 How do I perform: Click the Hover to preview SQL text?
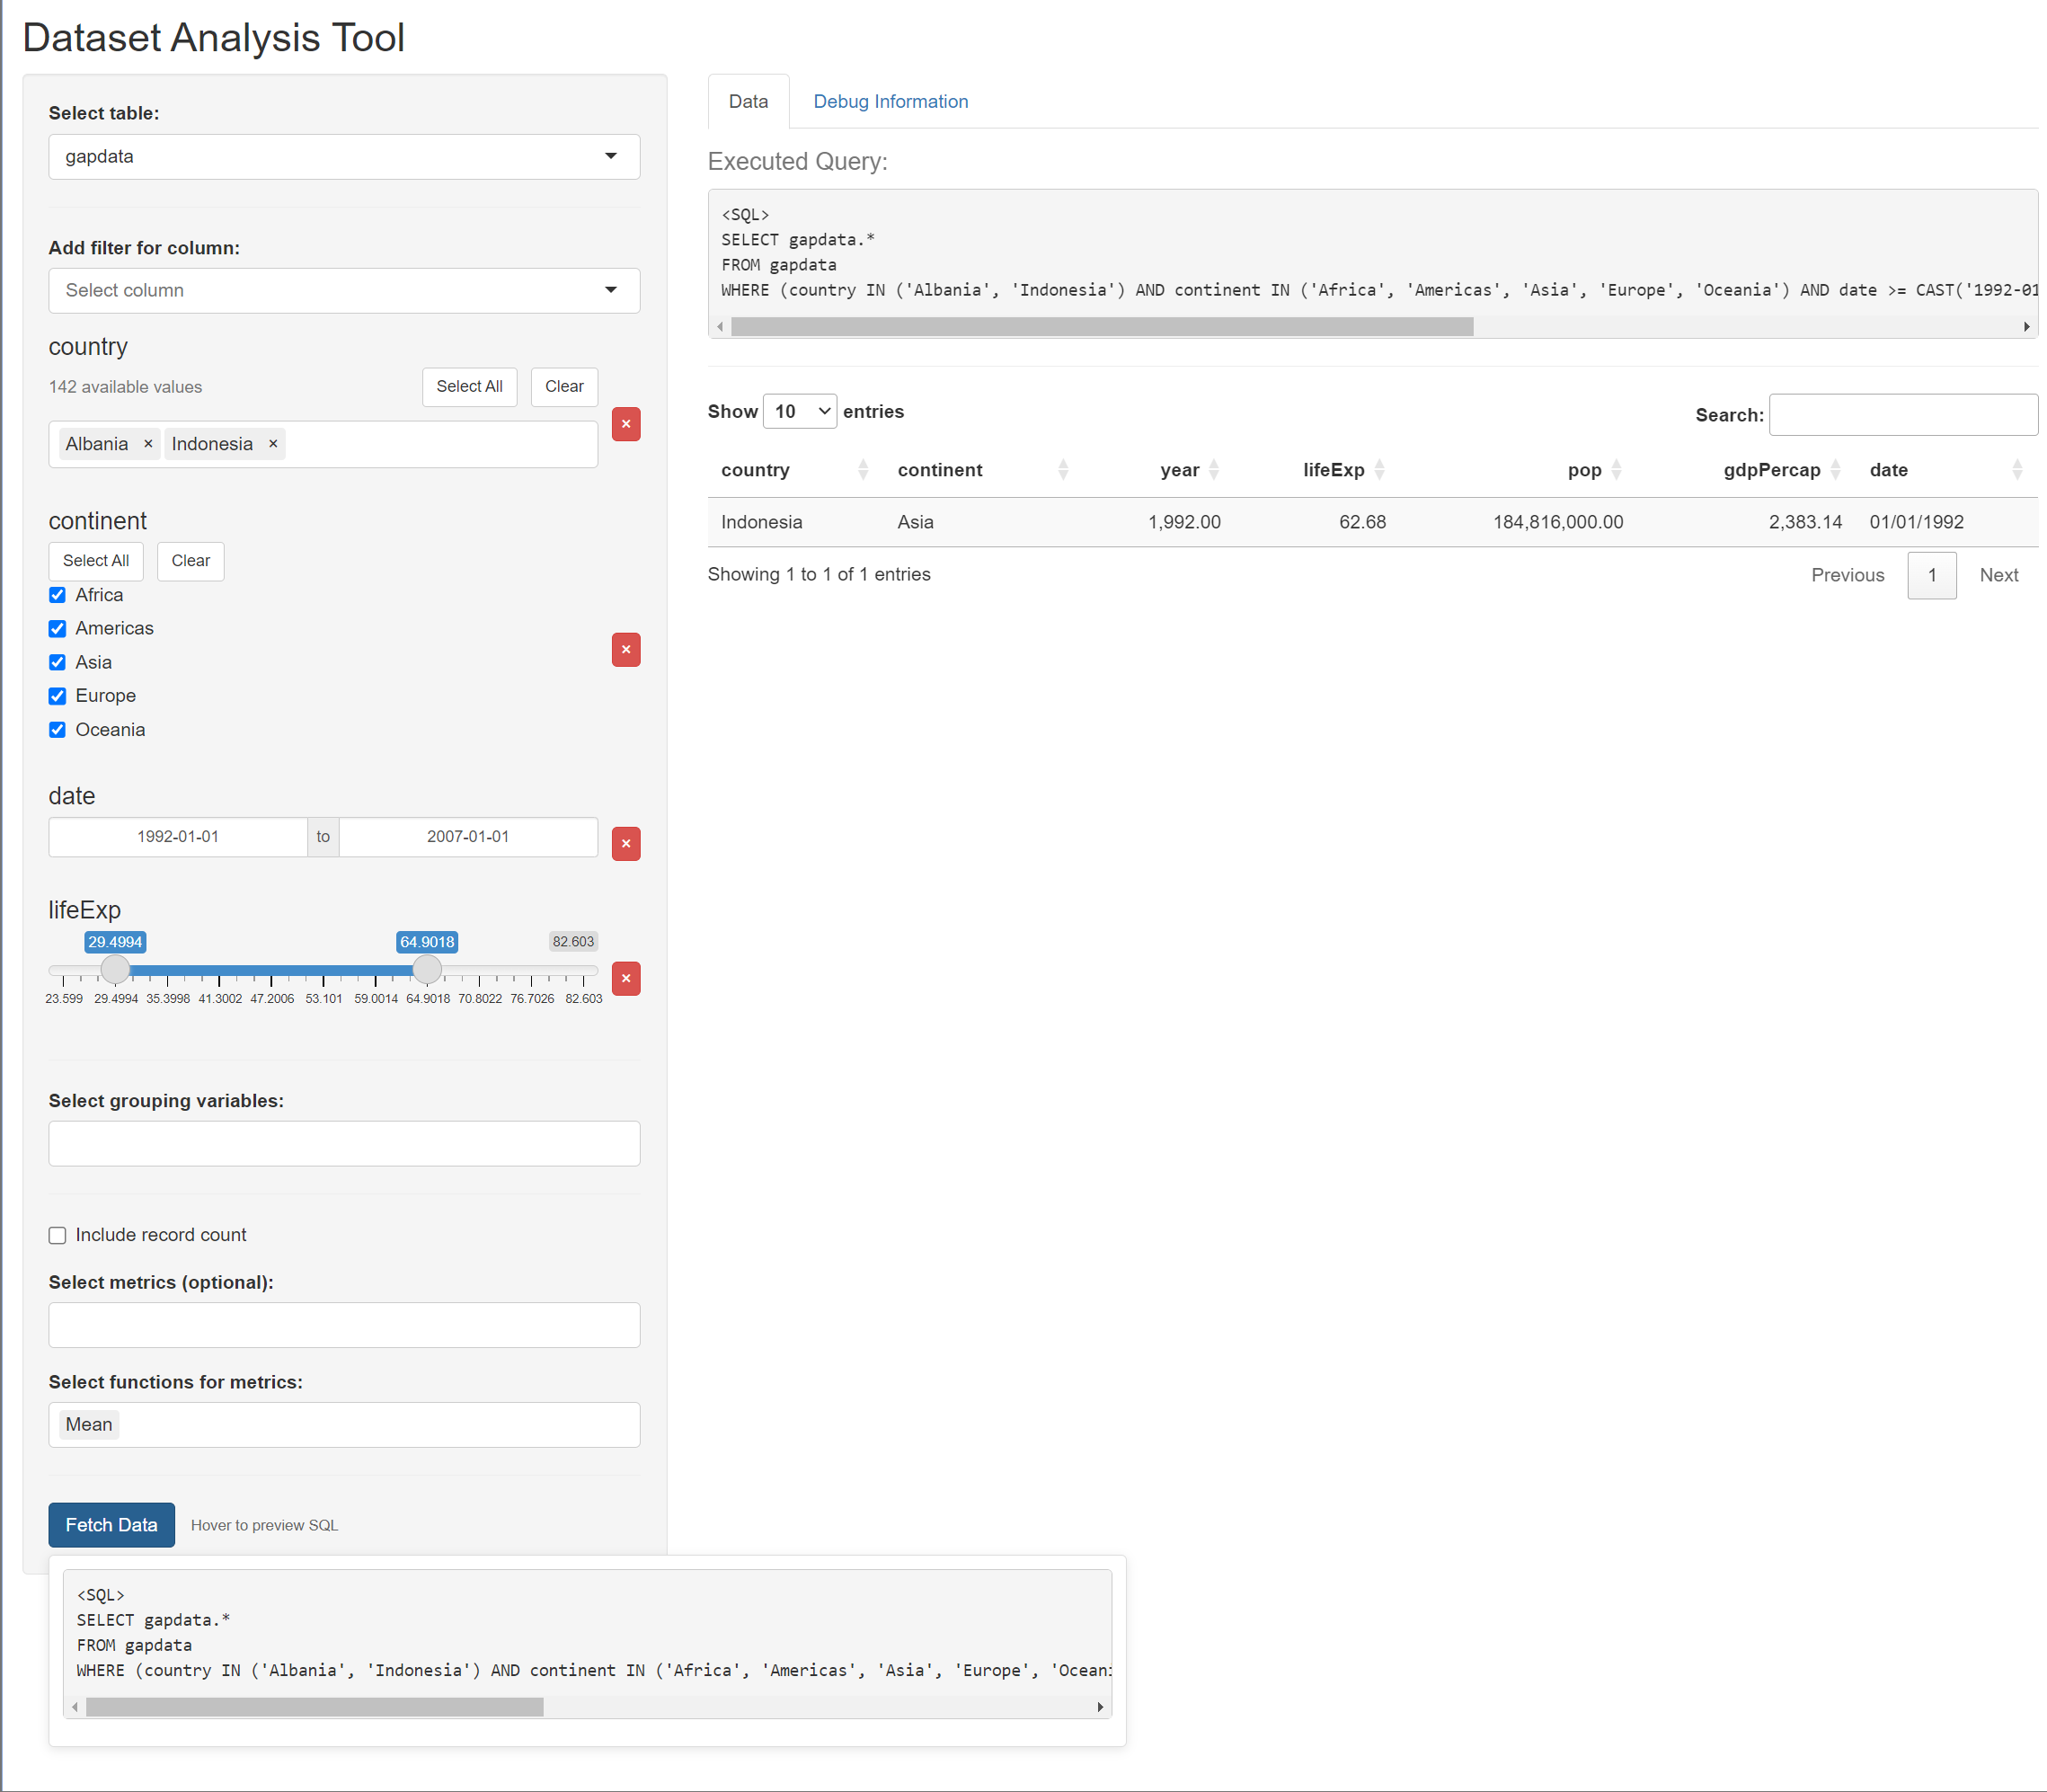point(264,1526)
